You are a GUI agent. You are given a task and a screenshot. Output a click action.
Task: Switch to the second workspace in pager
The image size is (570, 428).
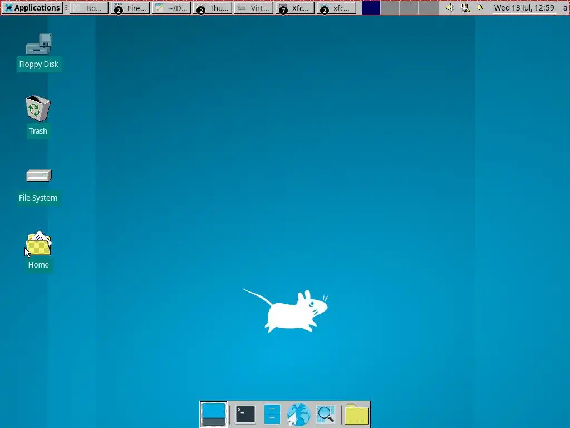390,8
